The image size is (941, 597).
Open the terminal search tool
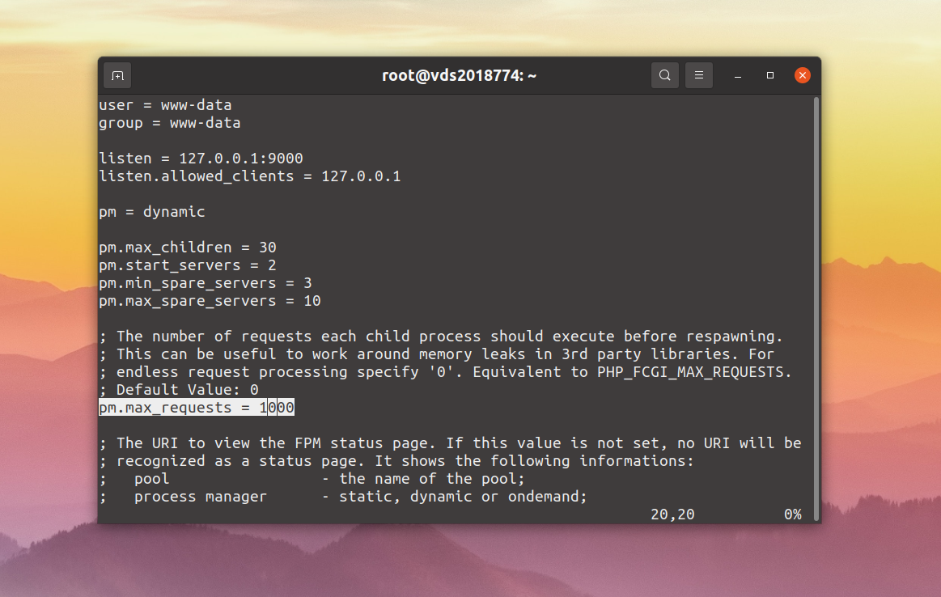tap(665, 75)
